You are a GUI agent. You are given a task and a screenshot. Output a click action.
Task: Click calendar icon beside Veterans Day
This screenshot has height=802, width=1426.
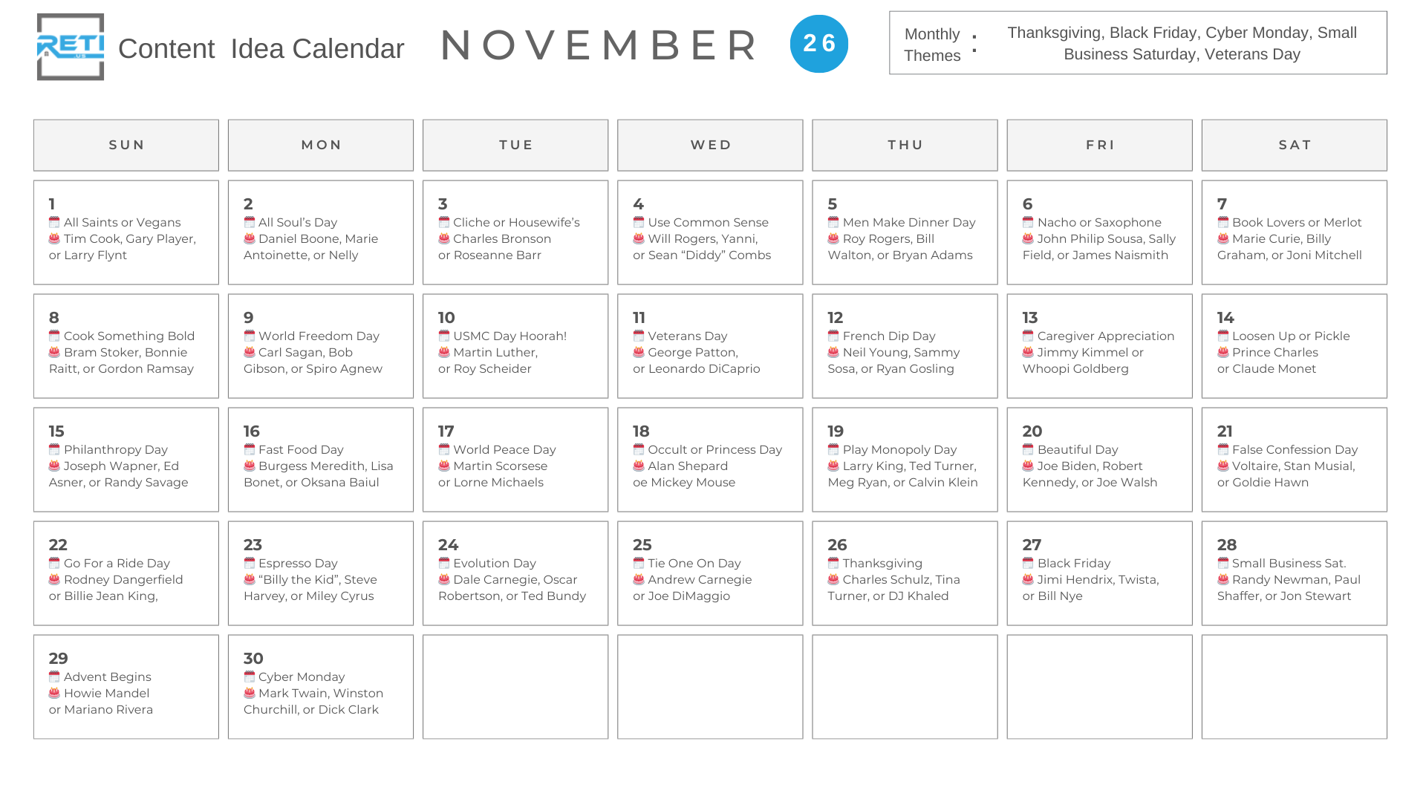(x=639, y=336)
